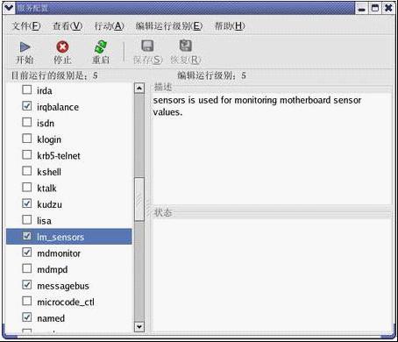The image size is (398, 342).
Task: Uncheck the kudzu service checkbox
Action: tap(27, 203)
